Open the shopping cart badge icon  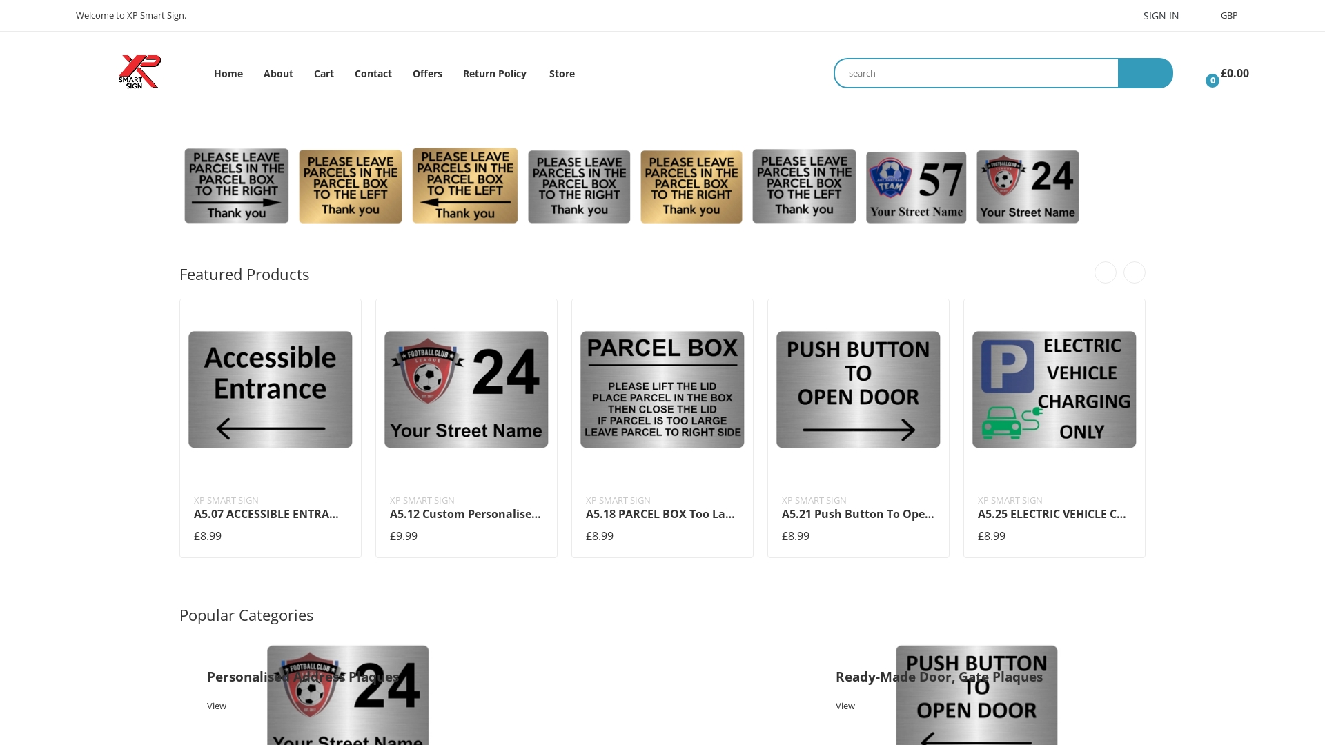(1213, 81)
